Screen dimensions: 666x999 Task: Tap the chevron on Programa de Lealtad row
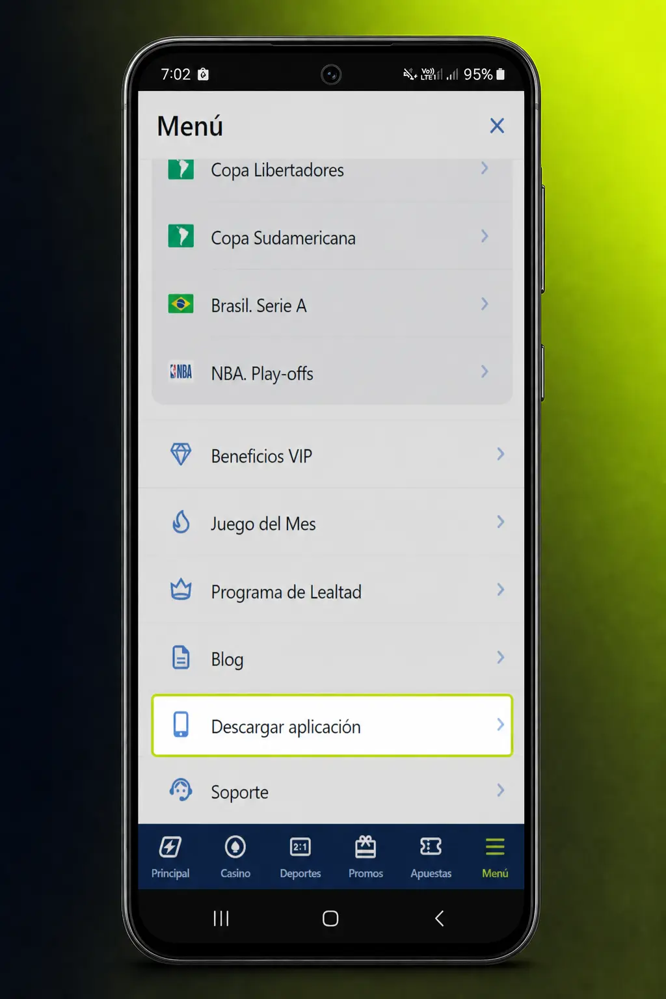point(501,589)
